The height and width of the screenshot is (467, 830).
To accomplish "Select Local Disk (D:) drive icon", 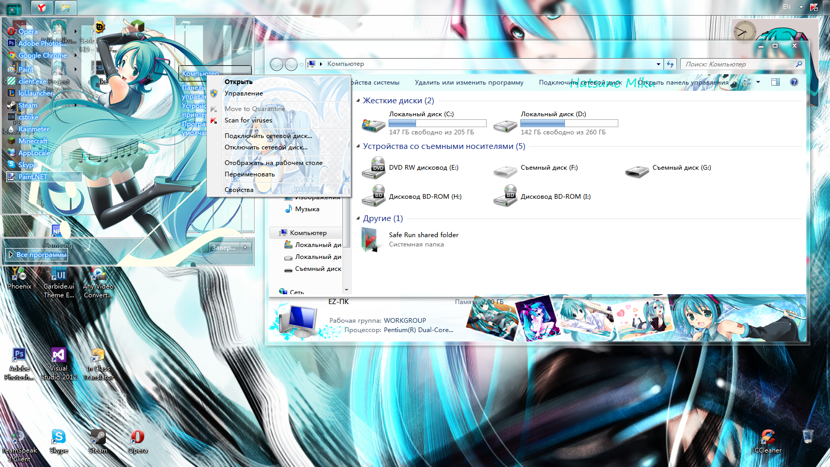I will [x=505, y=125].
